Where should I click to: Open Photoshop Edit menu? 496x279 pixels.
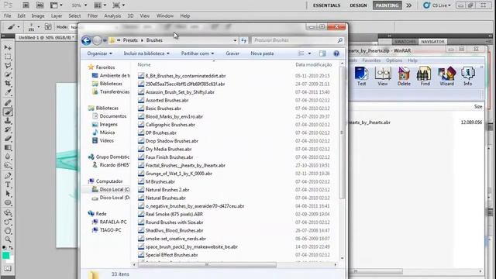pyautogui.click(x=21, y=15)
